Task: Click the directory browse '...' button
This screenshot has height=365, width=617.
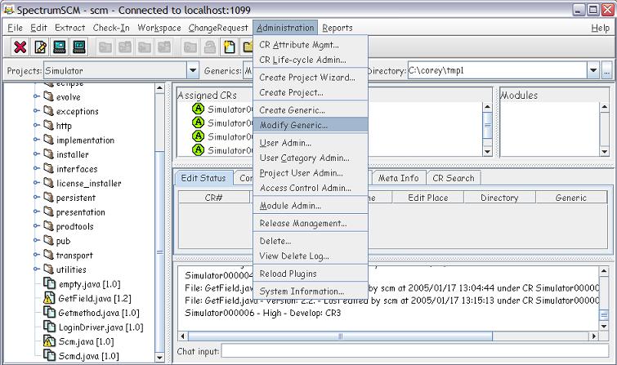Action: point(606,71)
